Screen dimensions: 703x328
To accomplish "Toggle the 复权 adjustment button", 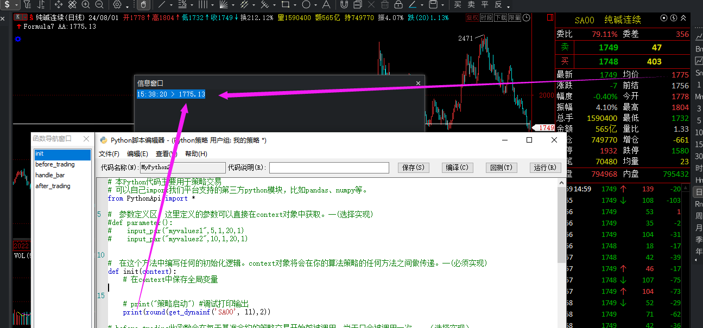I will pyautogui.click(x=472, y=17).
